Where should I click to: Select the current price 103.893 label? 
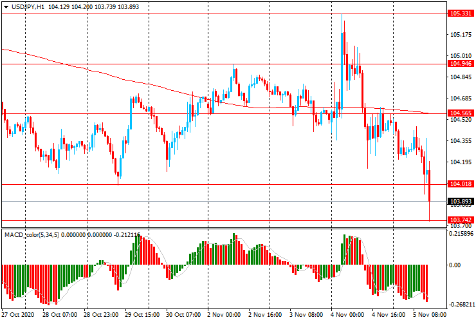coord(461,202)
